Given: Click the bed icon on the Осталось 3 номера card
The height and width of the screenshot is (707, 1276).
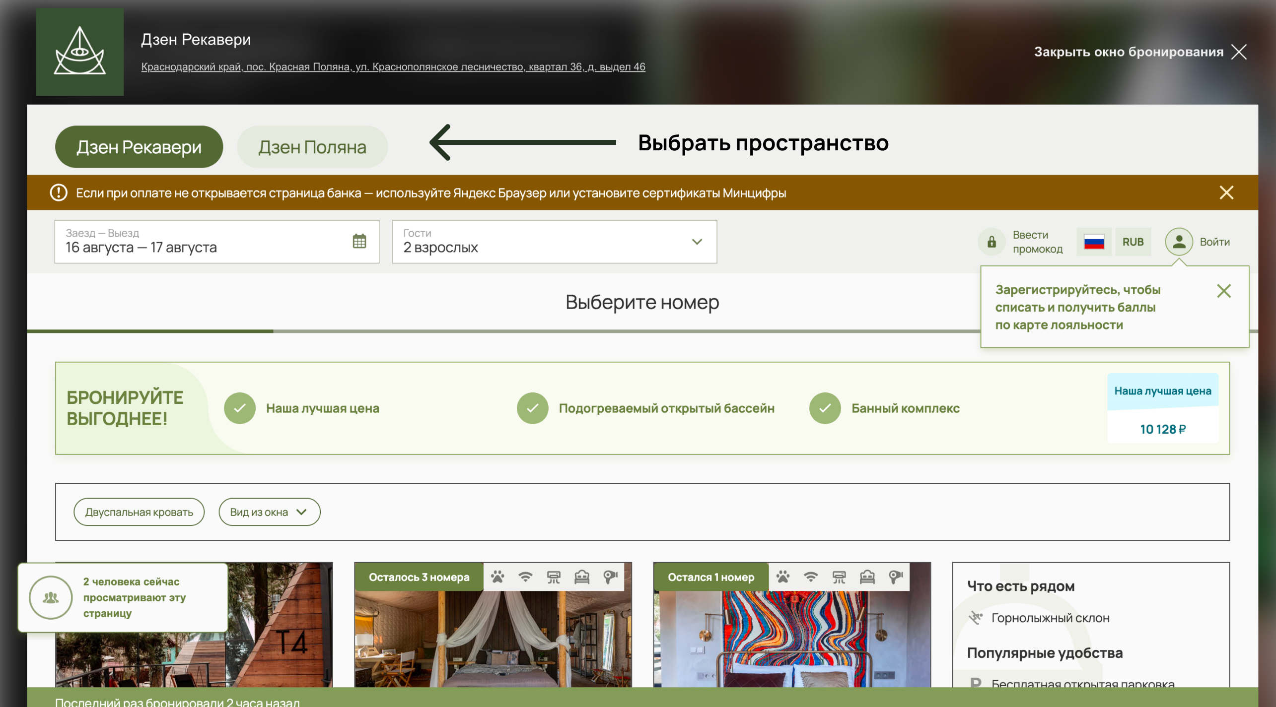Looking at the screenshot, I should coord(582,577).
